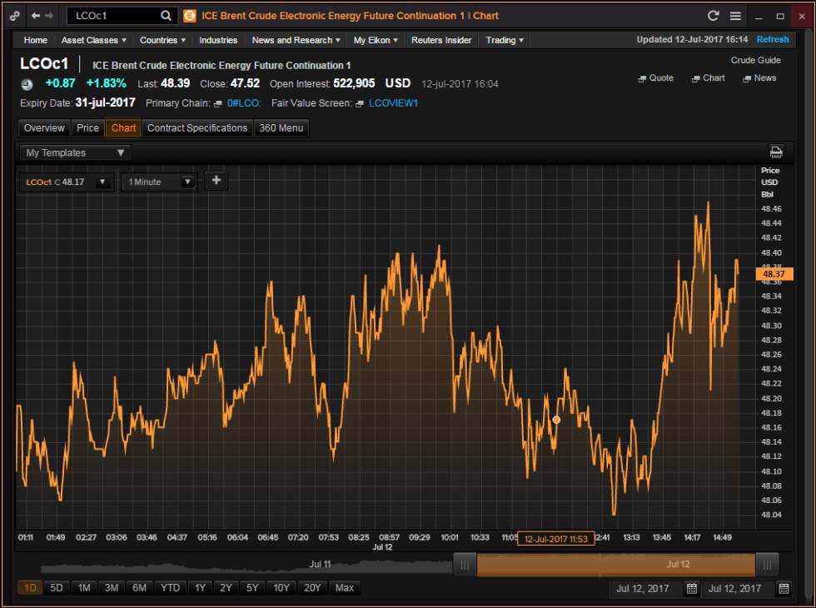Select the 10Y time range
This screenshot has height=608, width=816.
[281, 588]
